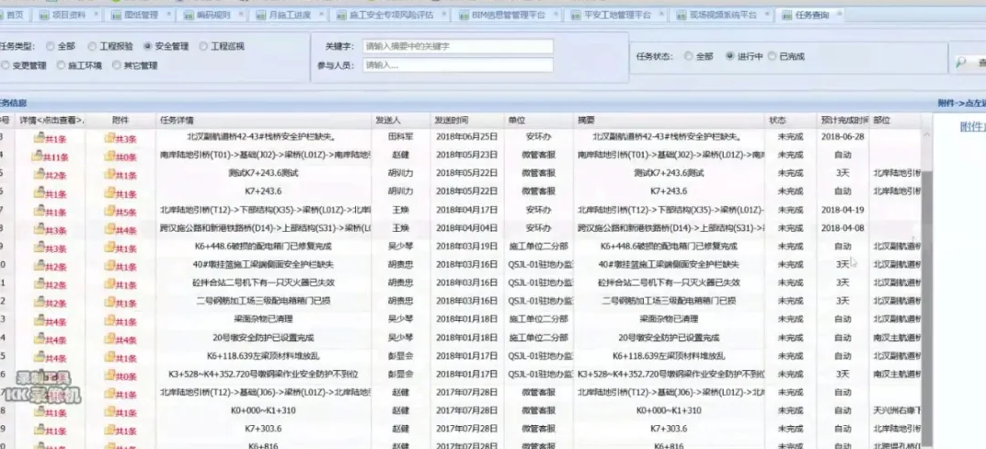Image resolution: width=986 pixels, height=449 pixels.
Task: Sort by the 发送时间 column header
Action: (467, 121)
